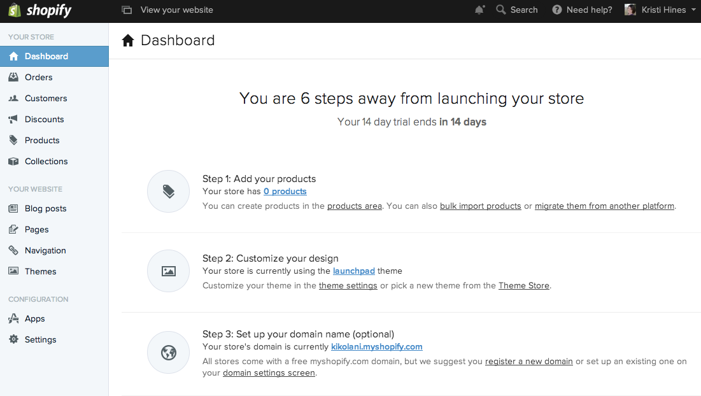Viewport: 701px width, 396px height.
Task: Follow the "bulk import products" link
Action: tap(480, 206)
